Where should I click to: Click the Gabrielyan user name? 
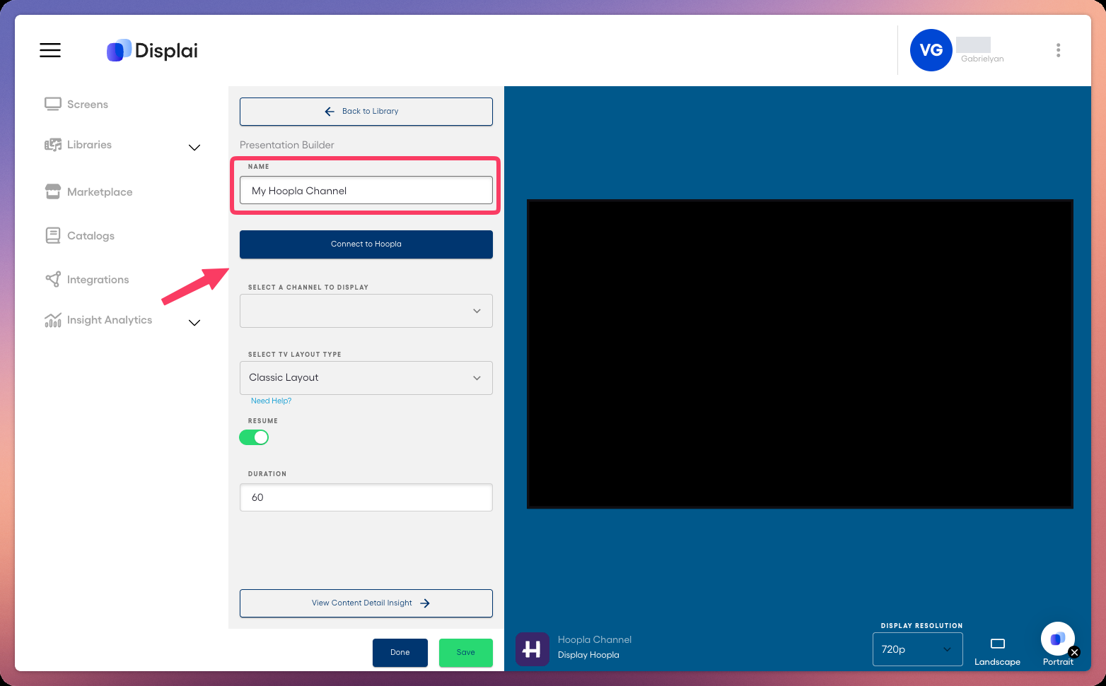pos(982,59)
